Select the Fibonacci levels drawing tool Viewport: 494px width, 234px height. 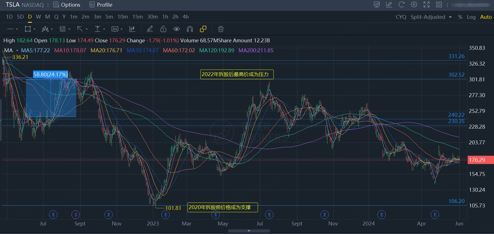[x=63, y=29]
